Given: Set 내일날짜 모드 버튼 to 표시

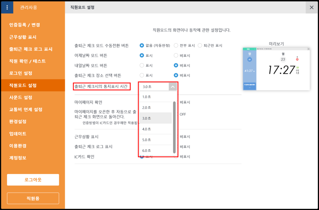Looking at the screenshot, I should [x=142, y=65].
